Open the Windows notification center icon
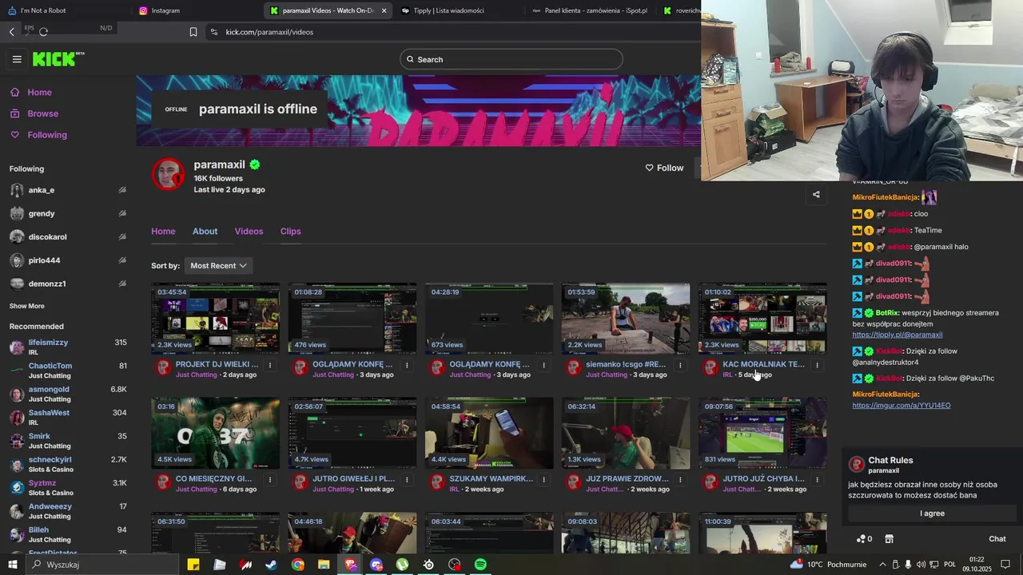 [1005, 565]
